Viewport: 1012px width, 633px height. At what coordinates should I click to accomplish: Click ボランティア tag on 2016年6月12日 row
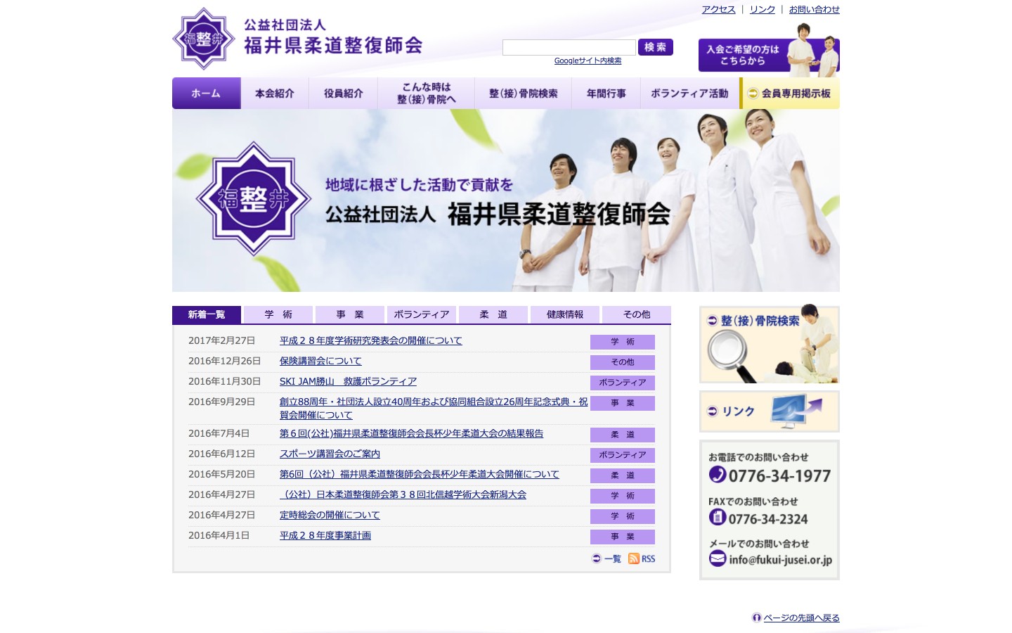pos(623,455)
